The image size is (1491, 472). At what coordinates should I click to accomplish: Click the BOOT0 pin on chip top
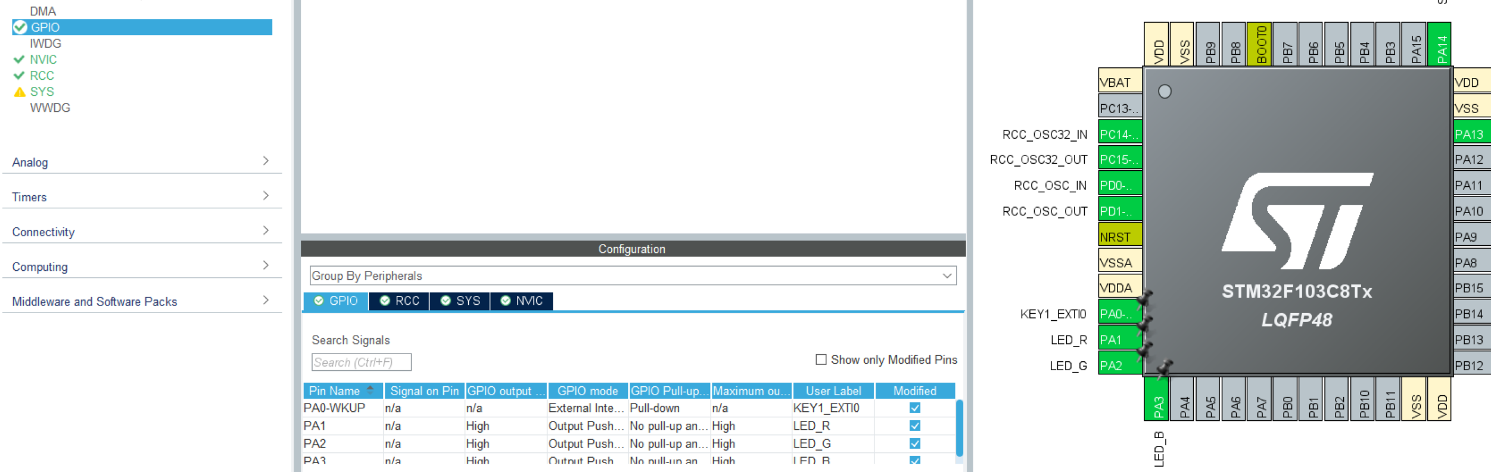point(1260,44)
